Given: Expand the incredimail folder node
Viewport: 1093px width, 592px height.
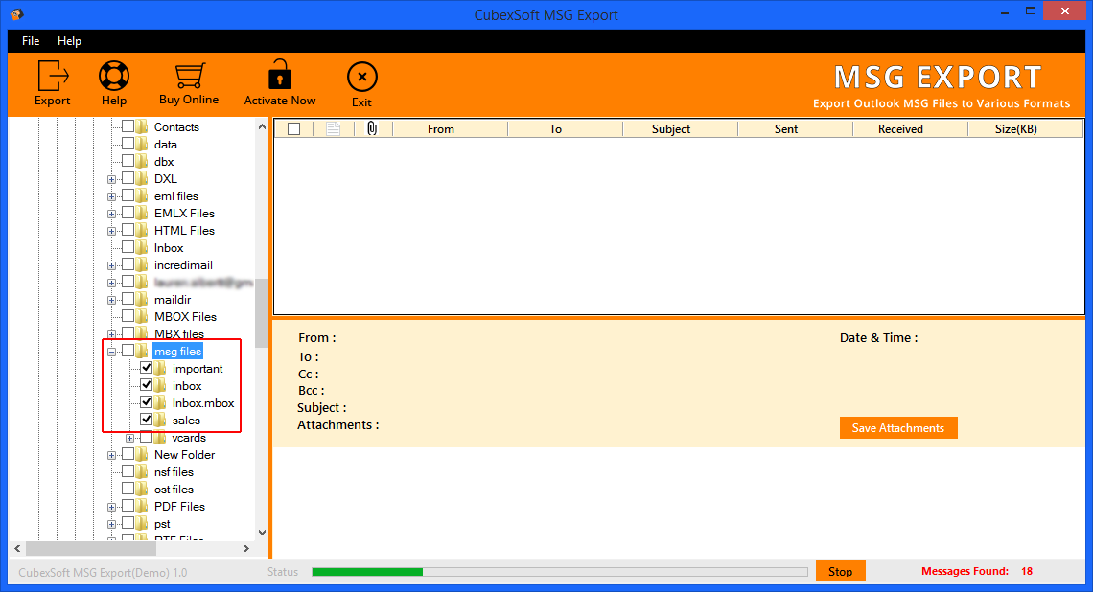Looking at the screenshot, I should pos(111,265).
